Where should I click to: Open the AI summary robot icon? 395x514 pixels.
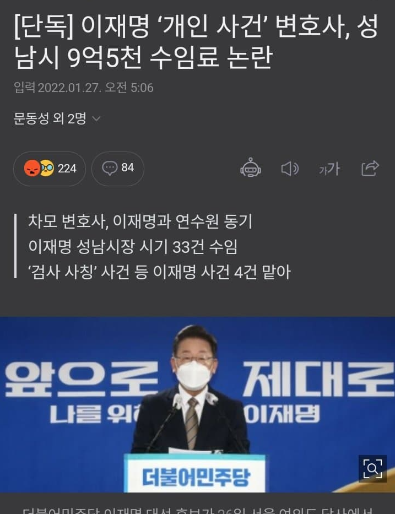251,168
